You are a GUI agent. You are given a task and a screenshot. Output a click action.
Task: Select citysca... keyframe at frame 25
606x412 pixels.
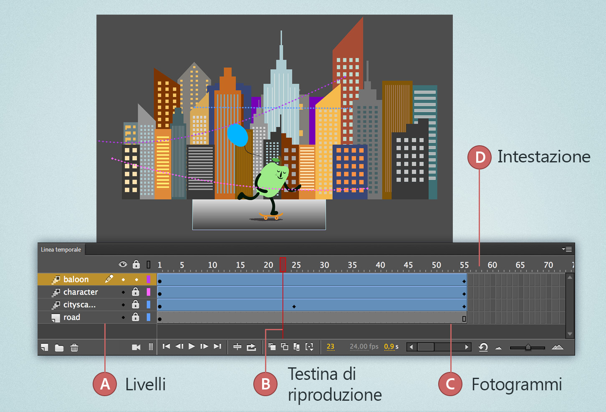coord(294,306)
